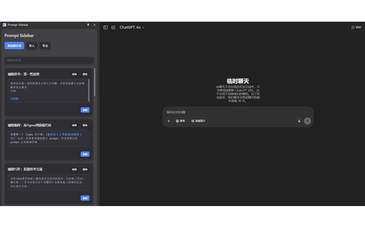Toggle the conversation sidebar panel icon
This screenshot has height=228, width=365.
105,27
